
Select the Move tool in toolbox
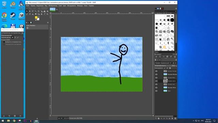coord(27,11)
